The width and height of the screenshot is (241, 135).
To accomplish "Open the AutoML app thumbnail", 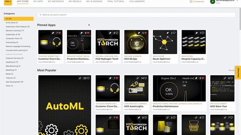I will click(x=65, y=105).
